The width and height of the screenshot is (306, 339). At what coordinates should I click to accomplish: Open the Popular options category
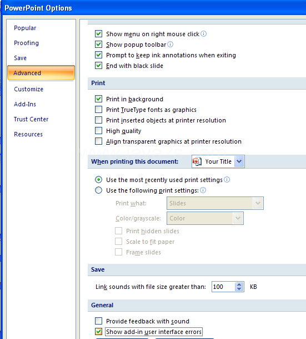click(25, 28)
